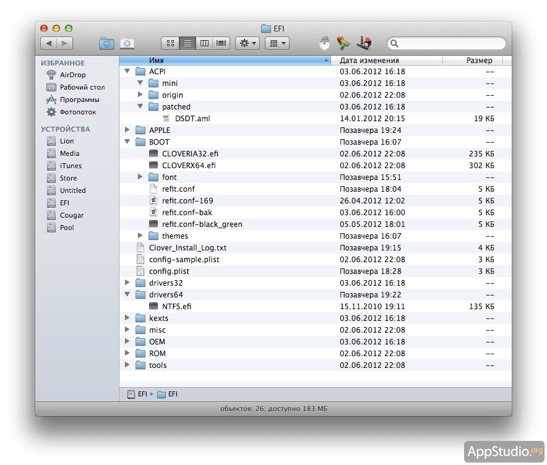Viewport: 547px width, 465px height.
Task: Select the refit.conf-black_green file icon
Action: click(x=153, y=224)
